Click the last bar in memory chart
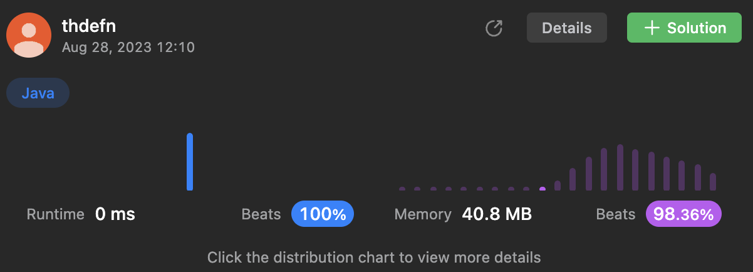753x272 pixels. point(713,182)
